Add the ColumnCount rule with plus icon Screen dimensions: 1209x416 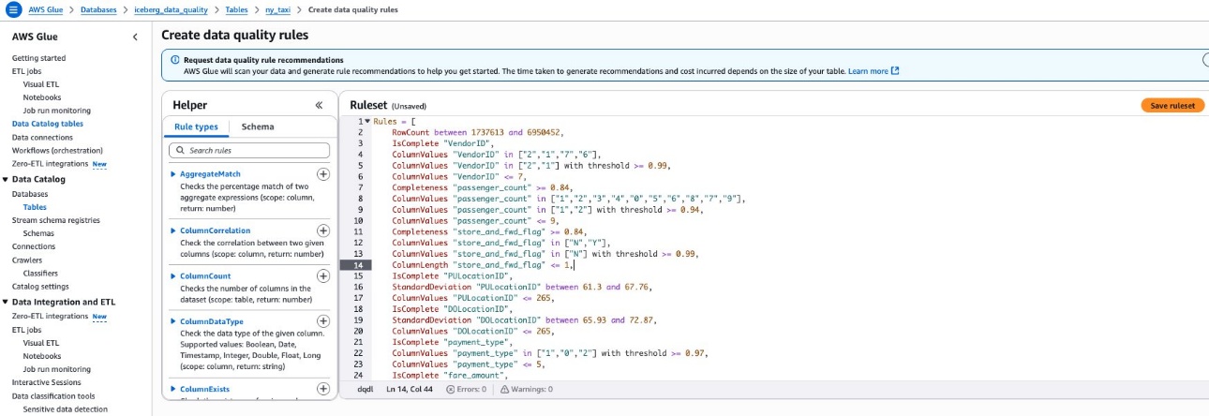coord(323,276)
